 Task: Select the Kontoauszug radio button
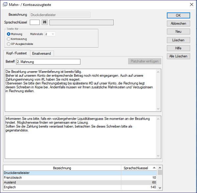(9, 39)
